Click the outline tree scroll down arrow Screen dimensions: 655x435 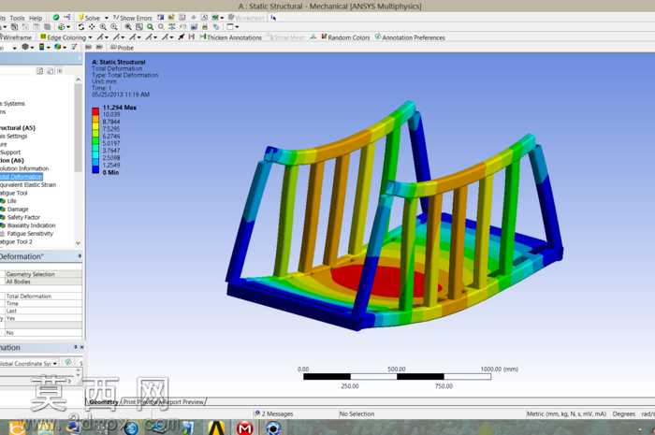point(79,243)
